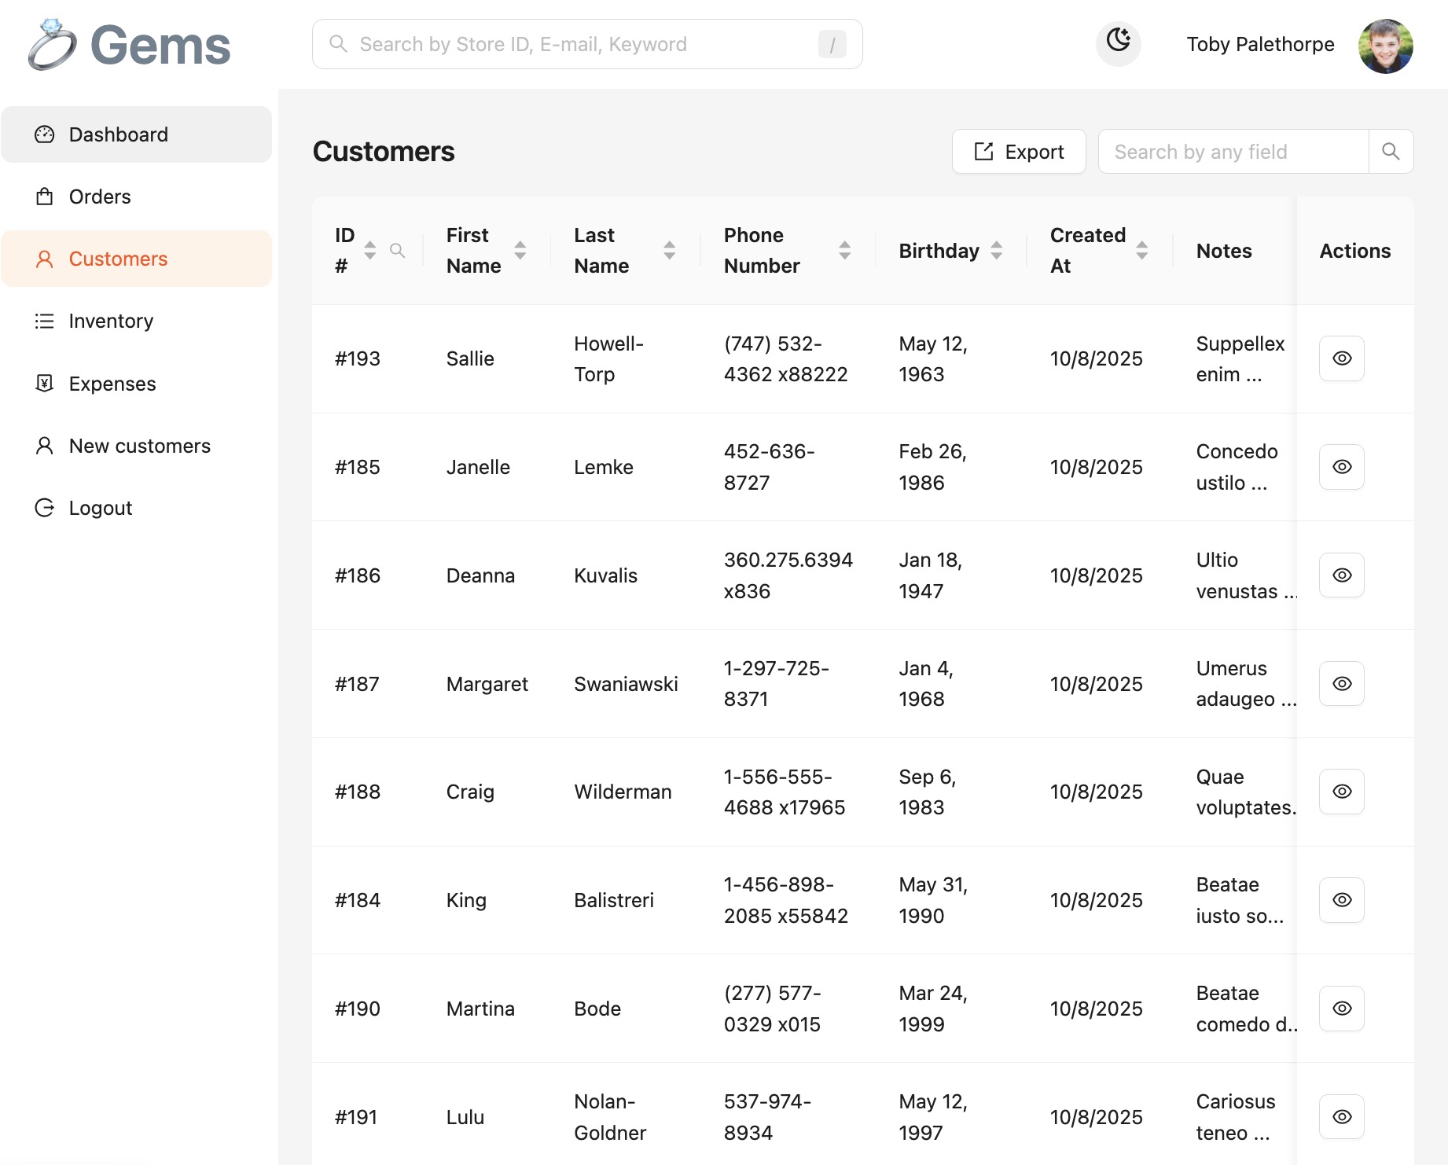Click the ID column search magnifier icon
The width and height of the screenshot is (1448, 1165).
(x=398, y=251)
